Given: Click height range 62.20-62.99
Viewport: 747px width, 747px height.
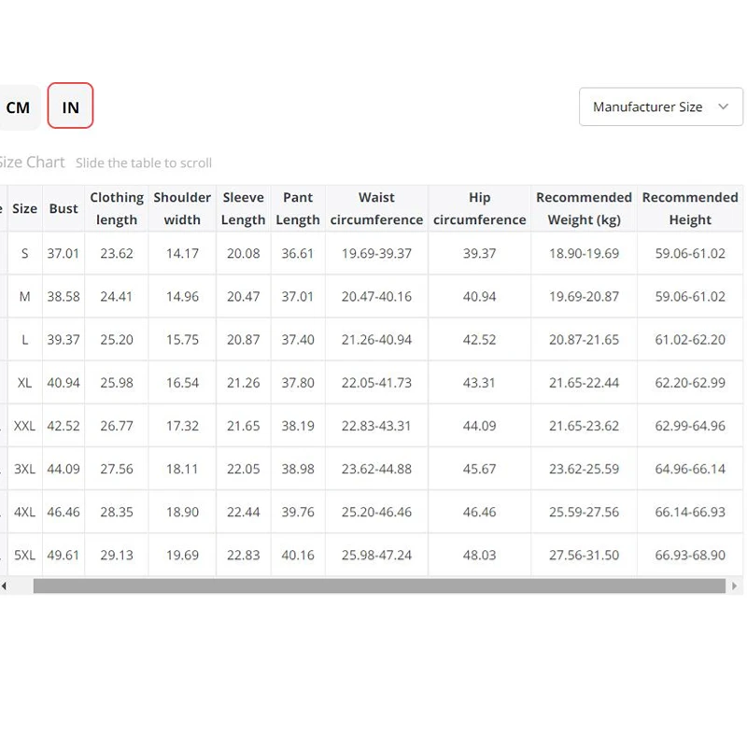Looking at the screenshot, I should click(x=690, y=383).
